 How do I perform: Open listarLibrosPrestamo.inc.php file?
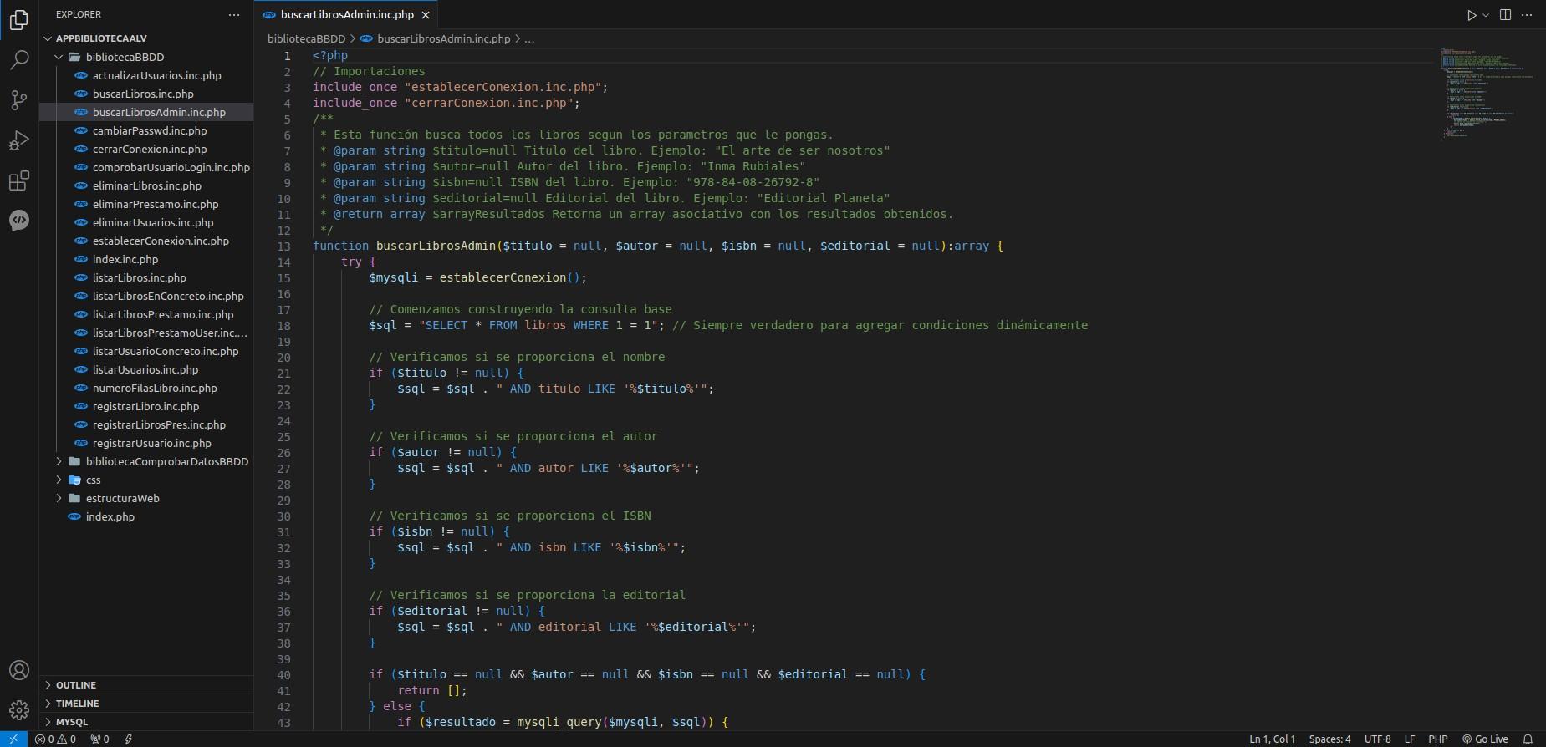pyautogui.click(x=146, y=314)
